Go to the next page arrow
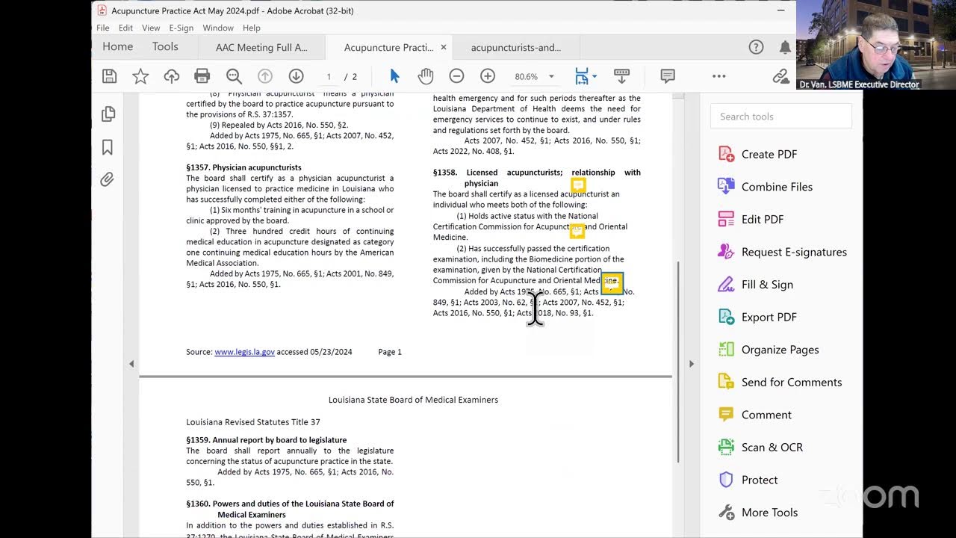The image size is (956, 538). coord(296,76)
